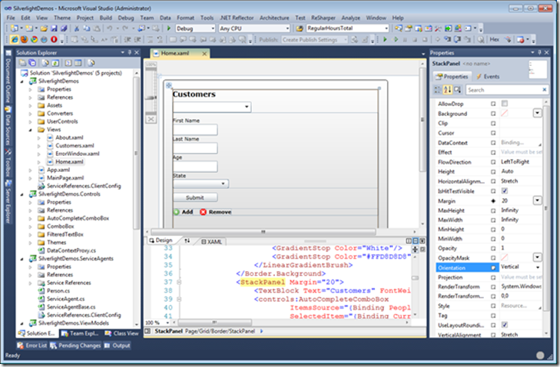Image resolution: width=560 pixels, height=367 pixels.
Task: Open the Orientation Vertical dropdown
Action: point(538,267)
